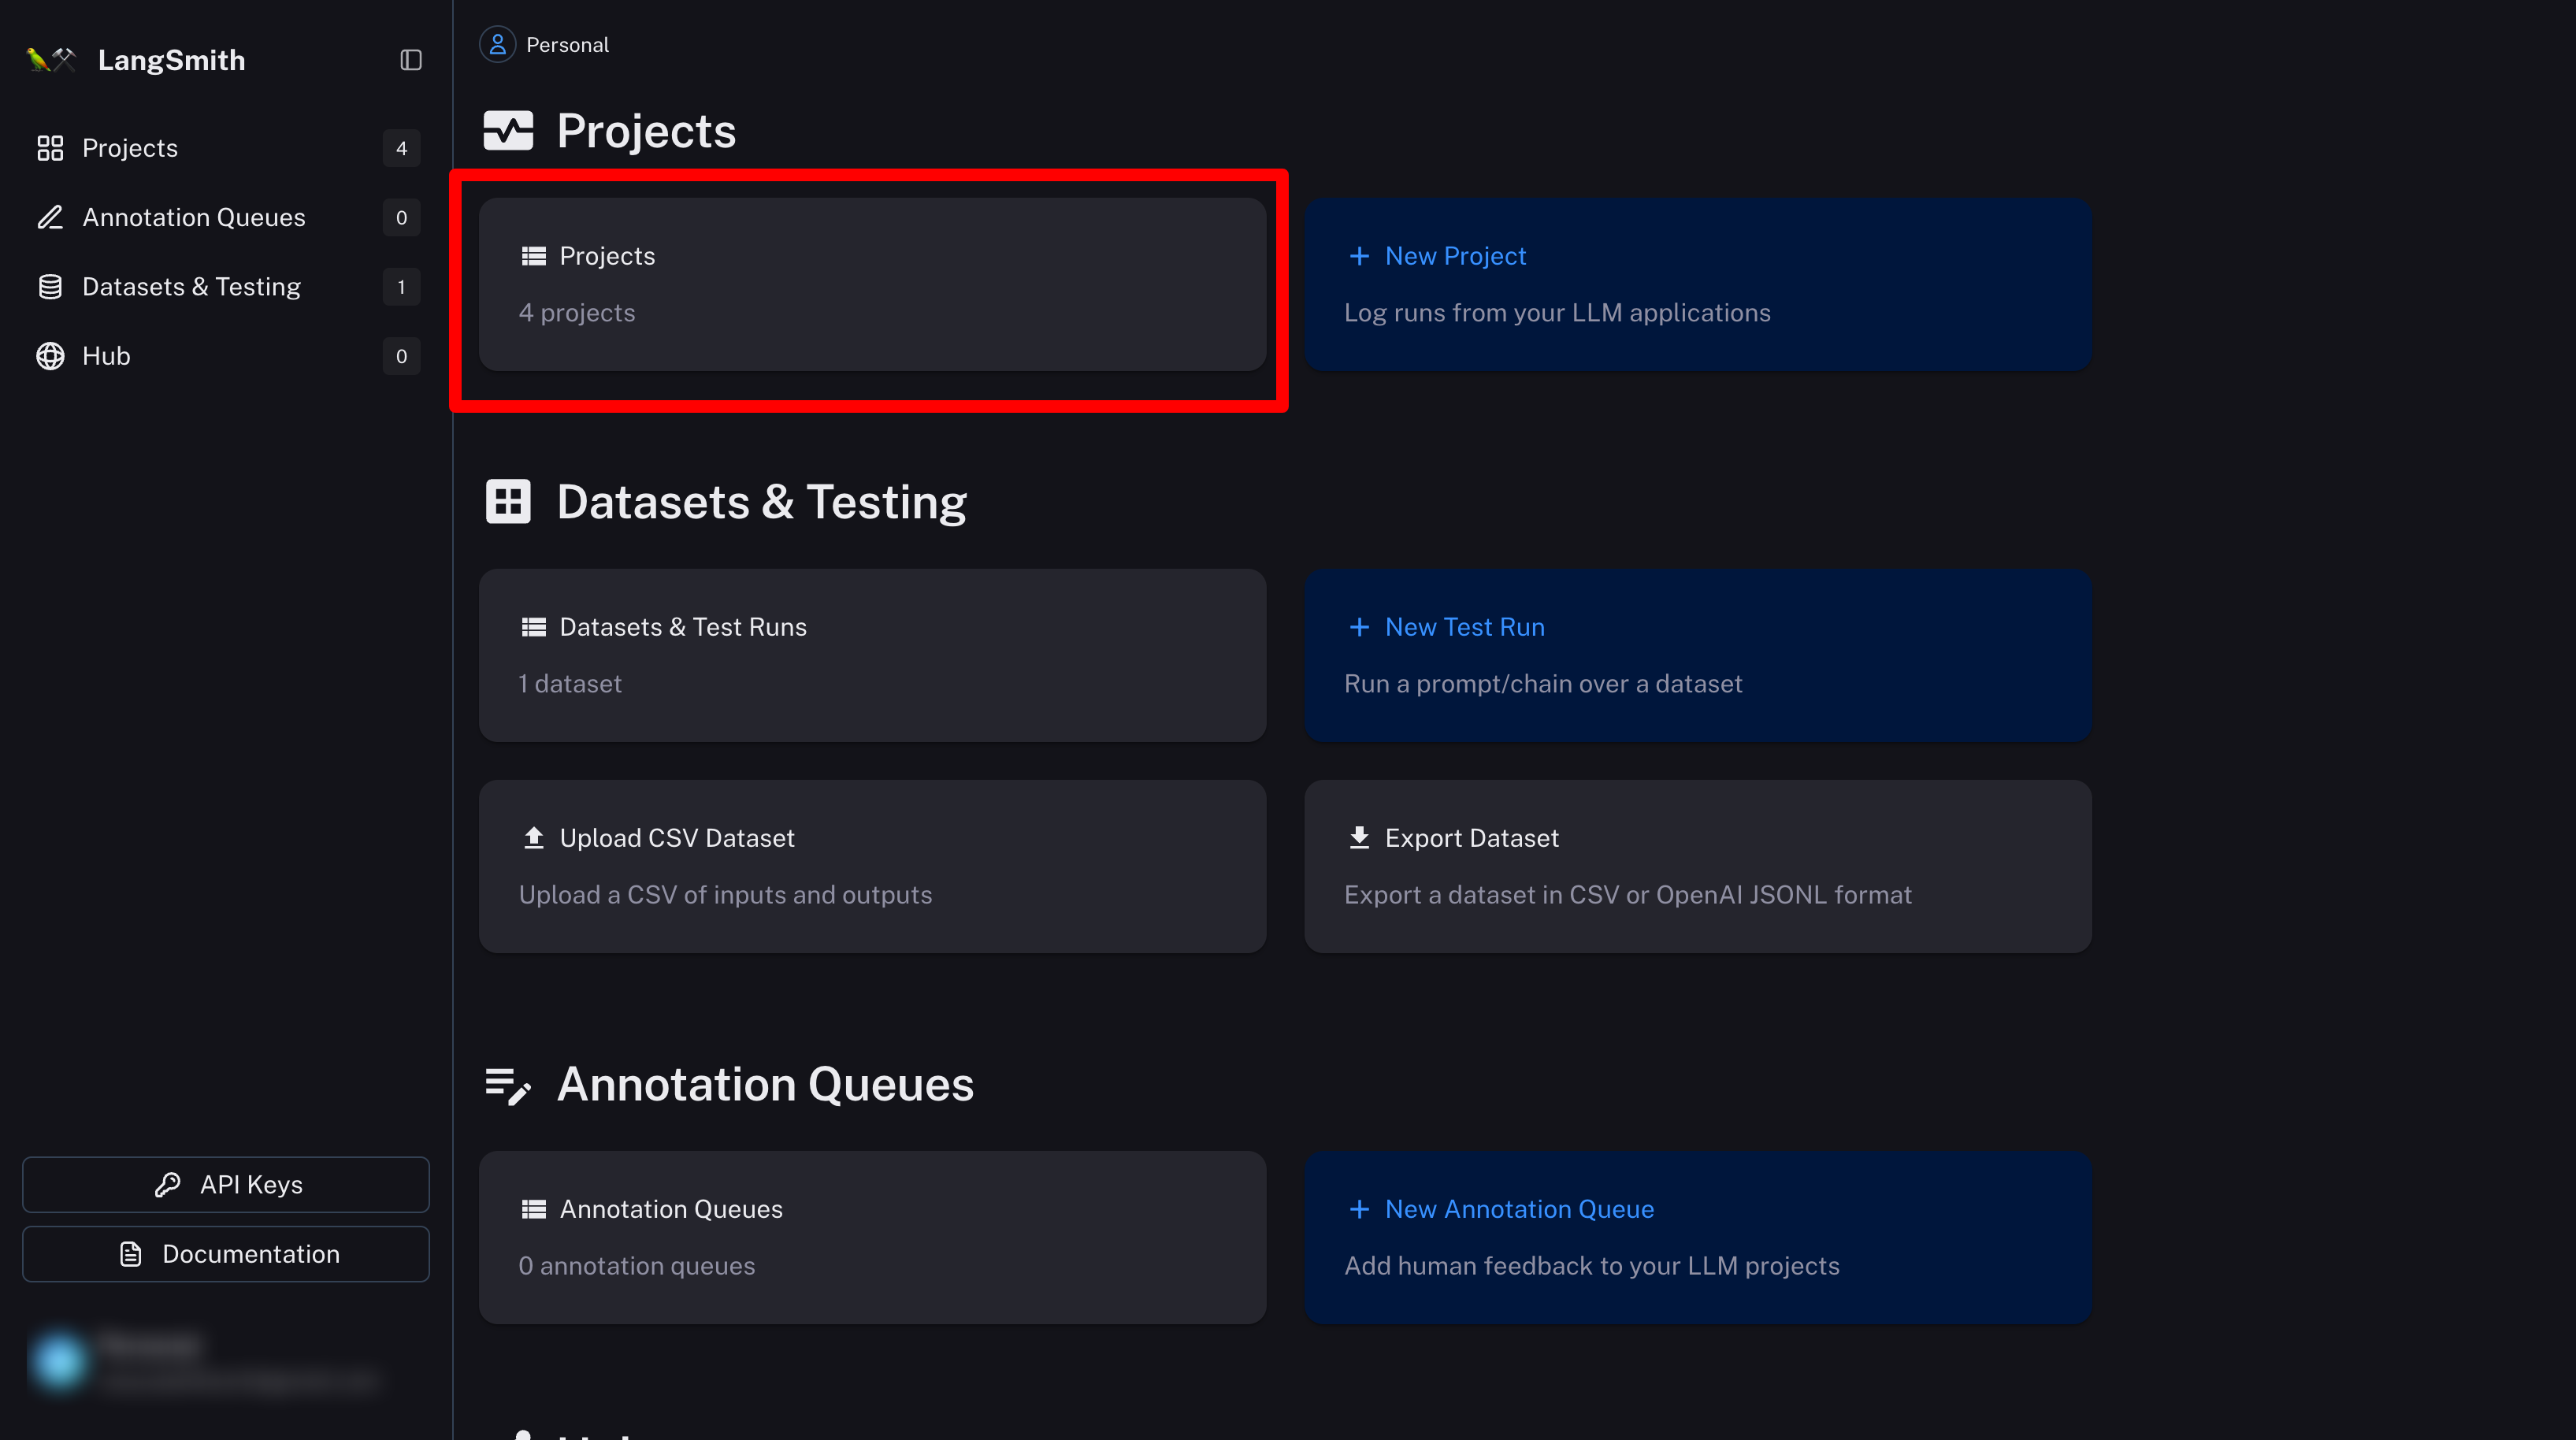Click the large Annotation Queues section heading
Viewport: 2576px width, 1440px height.
(x=765, y=1085)
